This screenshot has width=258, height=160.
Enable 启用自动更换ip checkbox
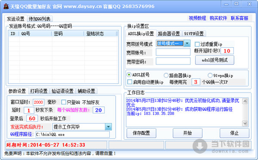pyautogui.click(x=130, y=82)
